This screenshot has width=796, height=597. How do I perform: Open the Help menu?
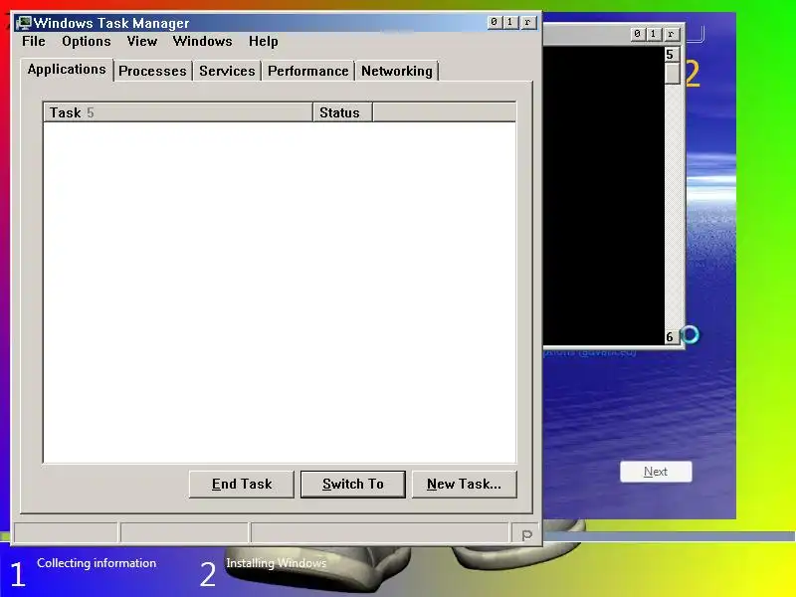263,41
